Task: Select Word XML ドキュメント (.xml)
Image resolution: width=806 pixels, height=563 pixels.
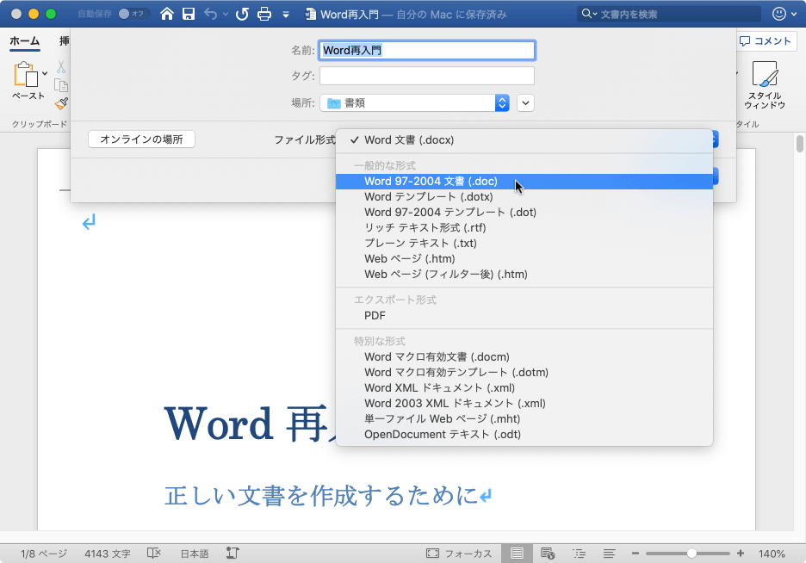Action: point(524,387)
